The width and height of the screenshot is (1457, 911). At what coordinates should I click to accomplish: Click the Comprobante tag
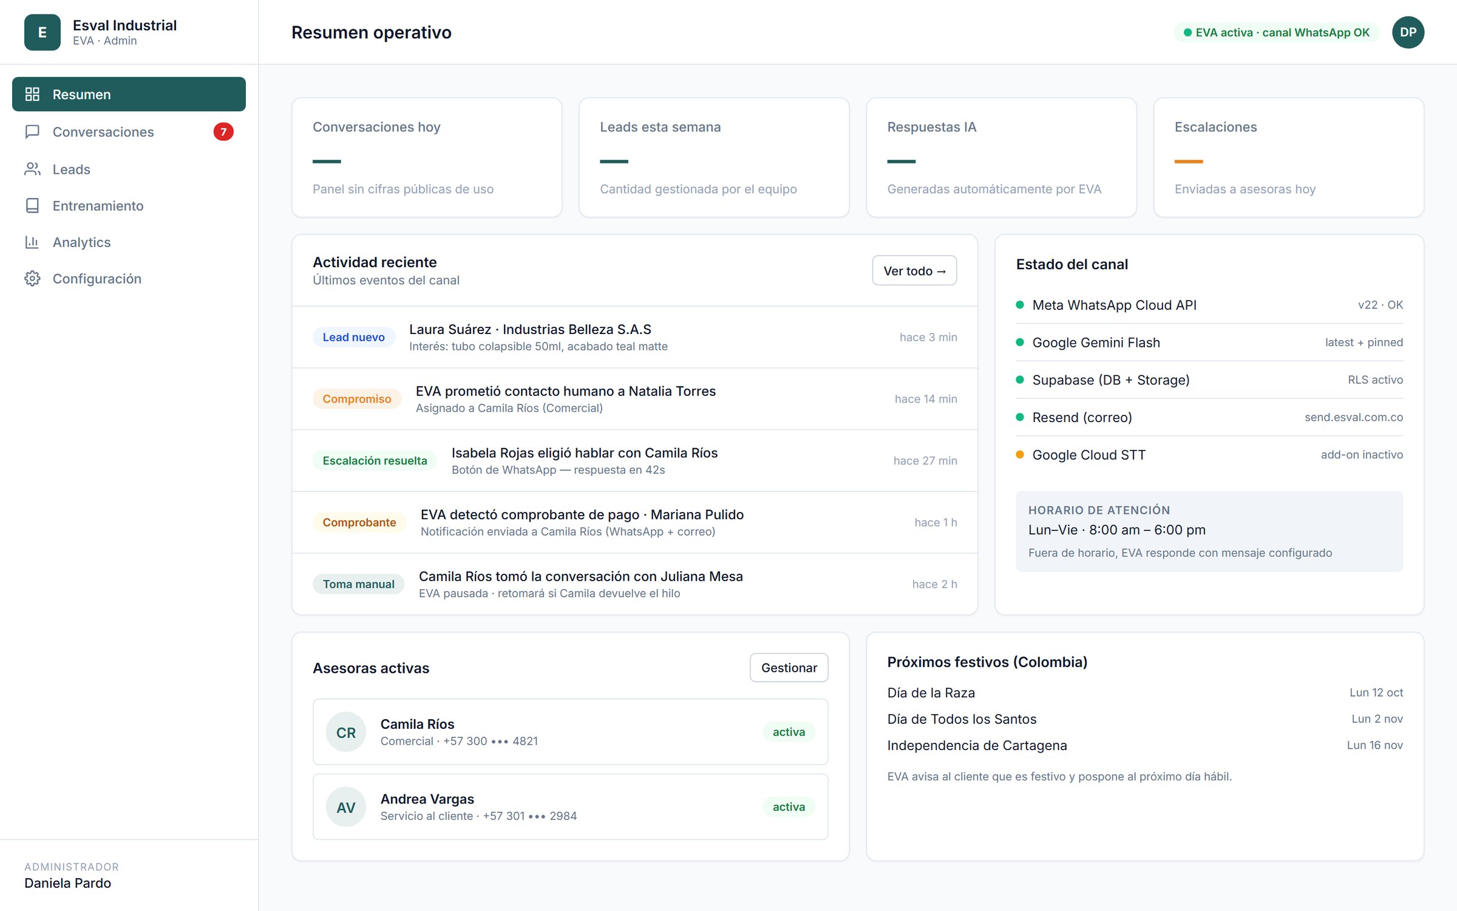tap(359, 522)
